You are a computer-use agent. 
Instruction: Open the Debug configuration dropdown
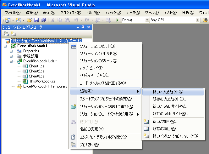147,20
